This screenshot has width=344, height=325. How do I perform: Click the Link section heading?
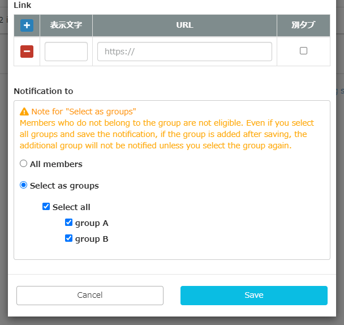[23, 5]
